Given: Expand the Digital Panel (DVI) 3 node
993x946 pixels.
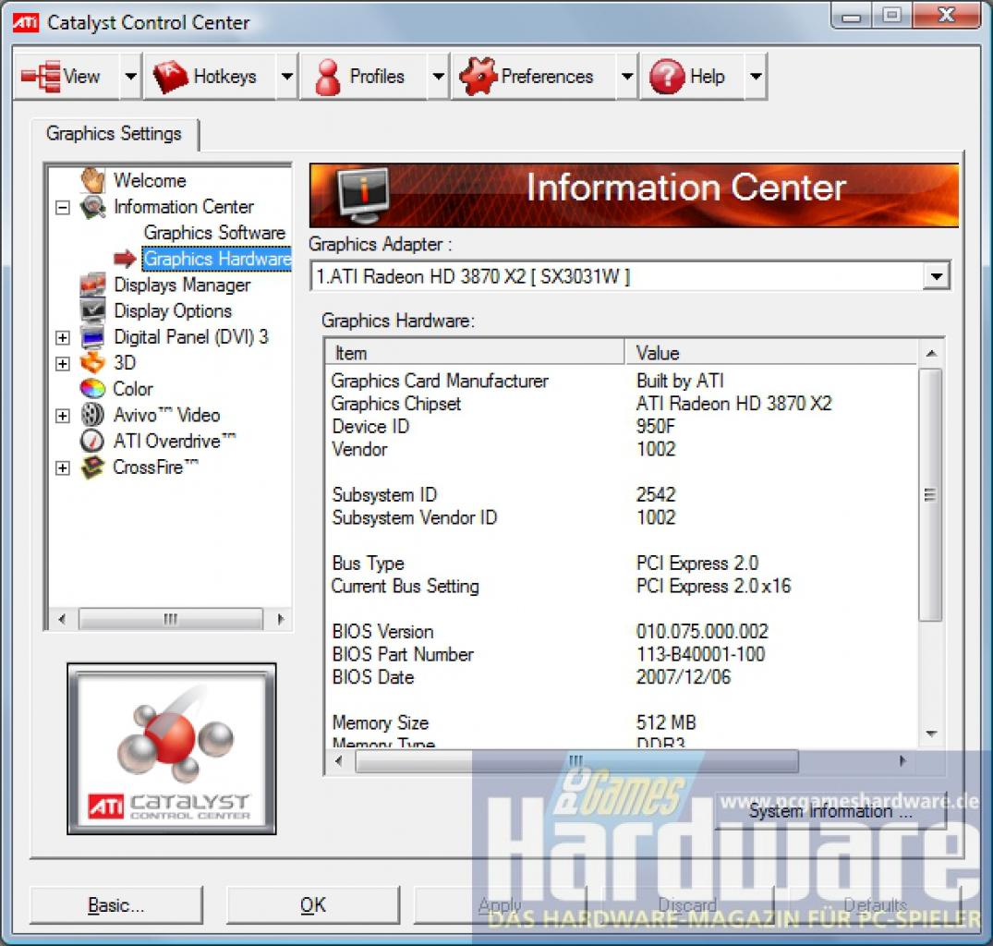Looking at the screenshot, I should [x=62, y=337].
